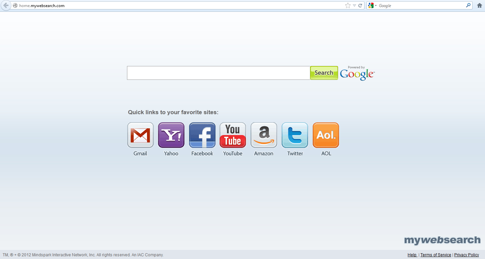This screenshot has height=259, width=485.
Task: Open the Help link in the footer
Action: 412,255
